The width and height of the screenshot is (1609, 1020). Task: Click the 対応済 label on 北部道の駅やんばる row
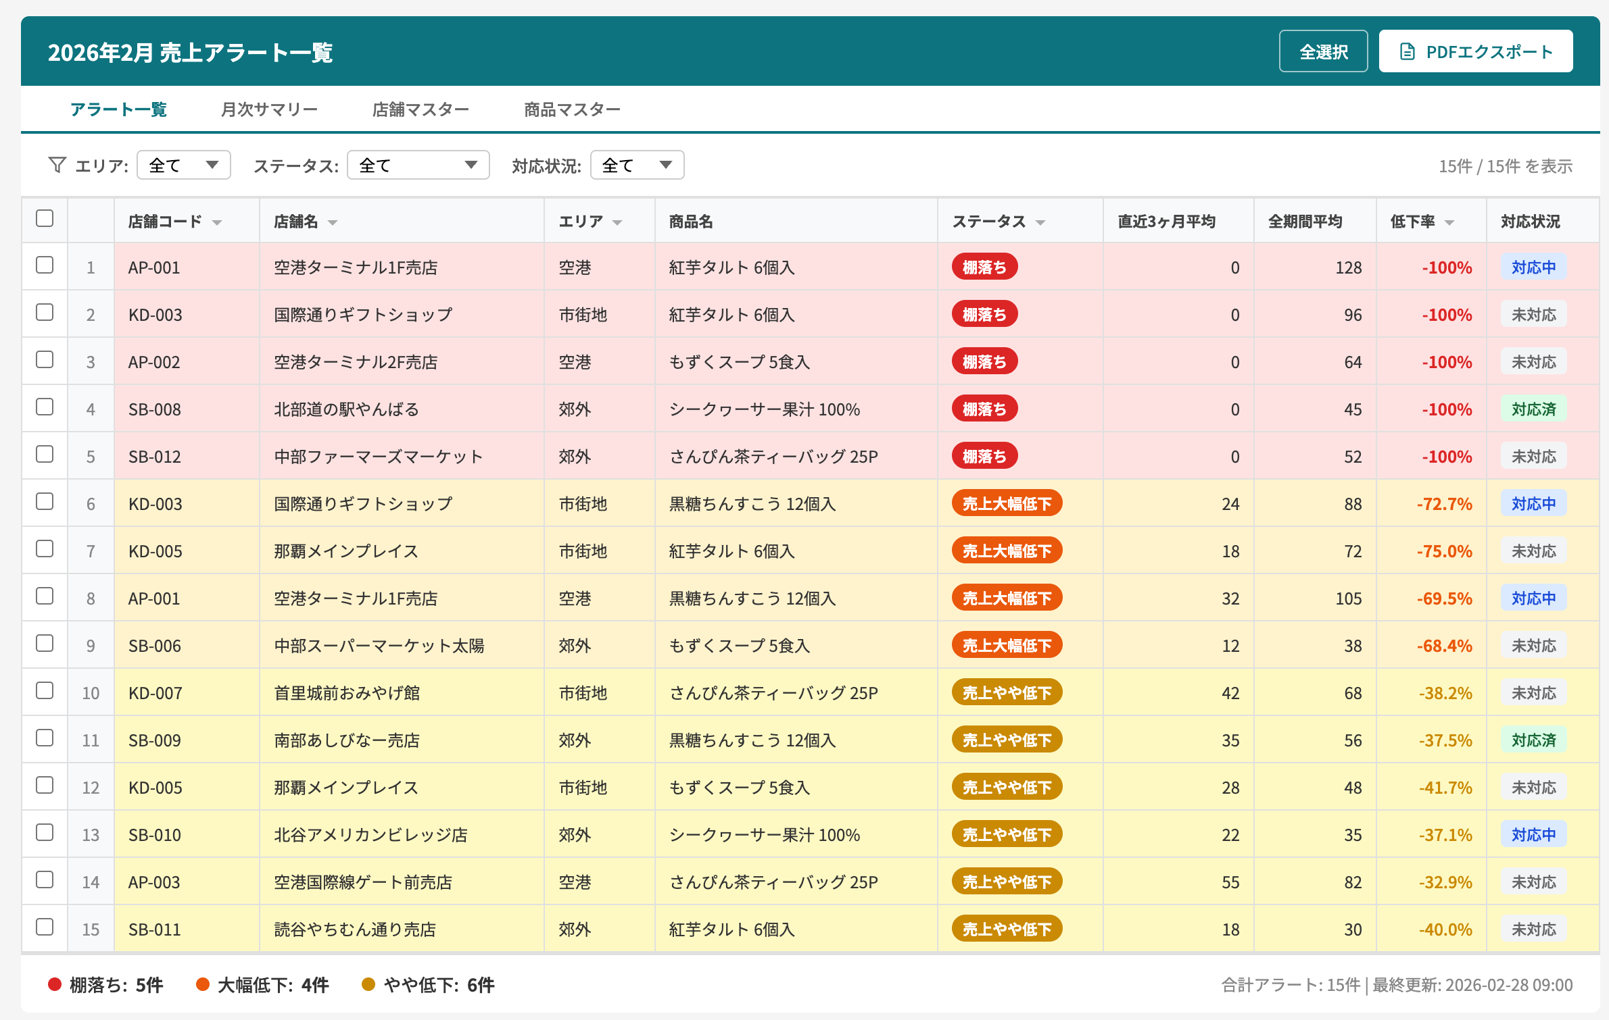coord(1533,409)
